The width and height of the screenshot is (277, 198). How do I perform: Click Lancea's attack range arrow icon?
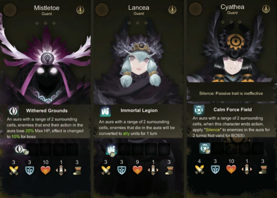153,170
